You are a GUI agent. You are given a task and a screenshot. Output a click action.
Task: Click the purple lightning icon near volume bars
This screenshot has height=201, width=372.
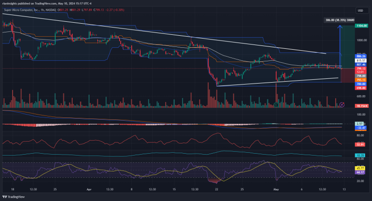[342, 104]
